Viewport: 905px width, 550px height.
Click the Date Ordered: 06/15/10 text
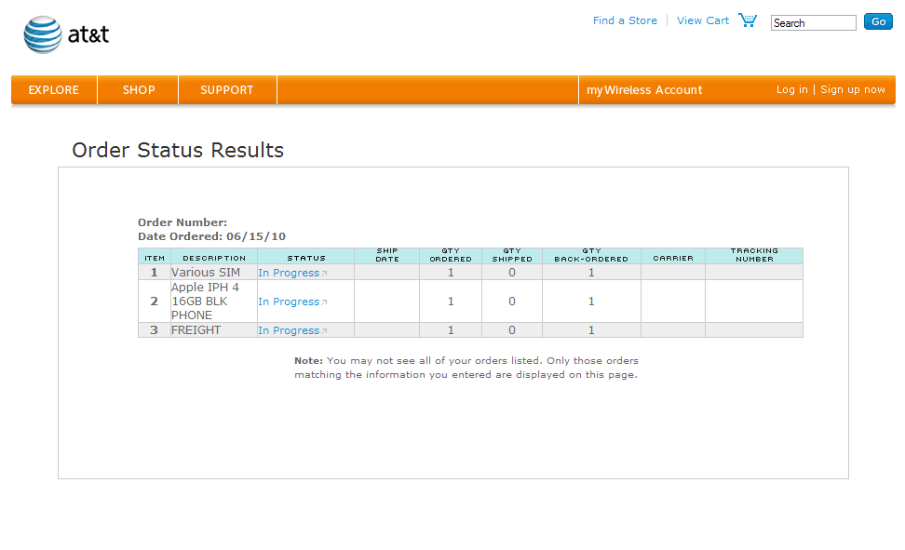pyautogui.click(x=211, y=236)
